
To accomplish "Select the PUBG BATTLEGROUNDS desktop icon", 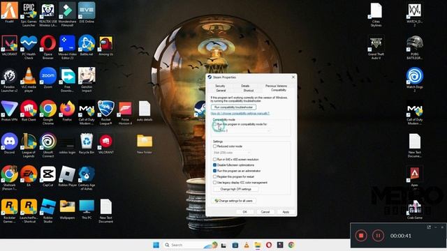I will tap(414, 47).
